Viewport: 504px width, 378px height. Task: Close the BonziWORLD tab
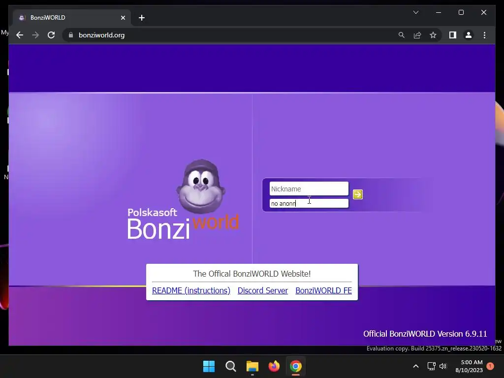tap(123, 18)
